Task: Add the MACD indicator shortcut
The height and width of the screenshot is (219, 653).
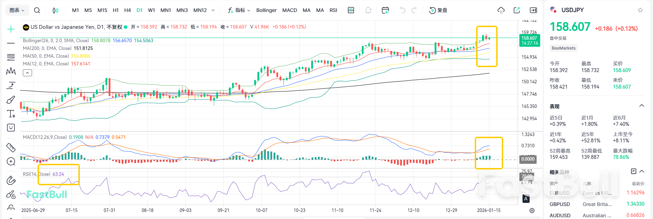Action: 289,11
